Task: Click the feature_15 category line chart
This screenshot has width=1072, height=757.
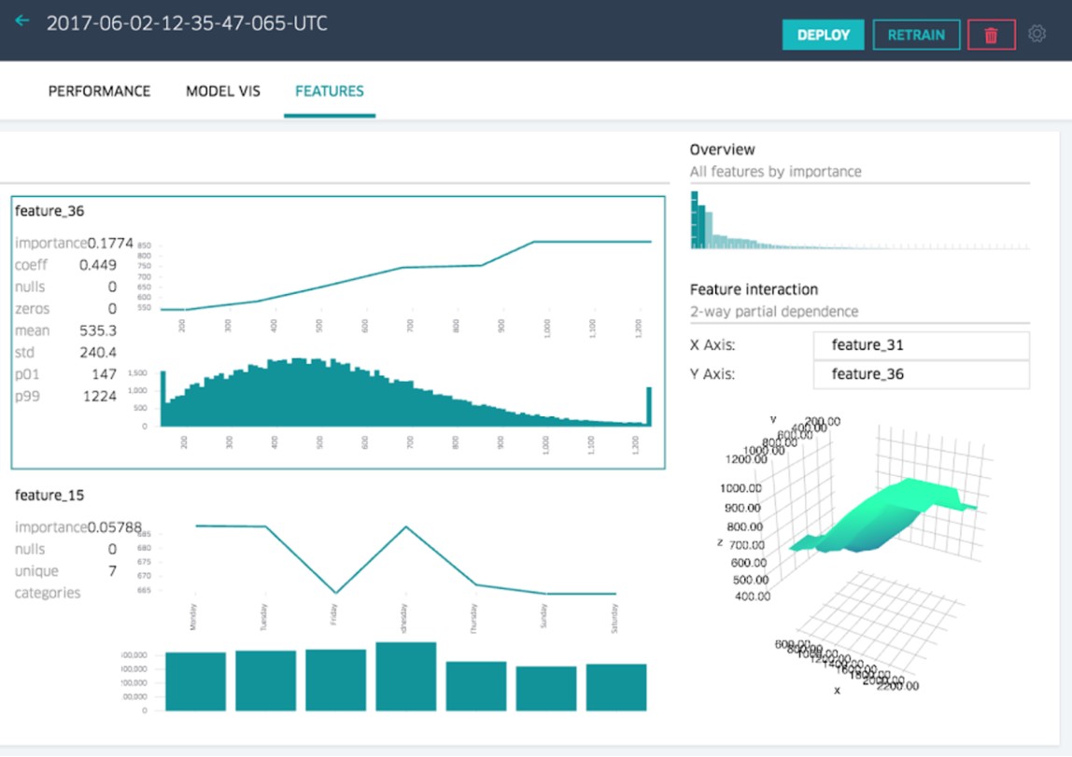Action: tap(406, 560)
